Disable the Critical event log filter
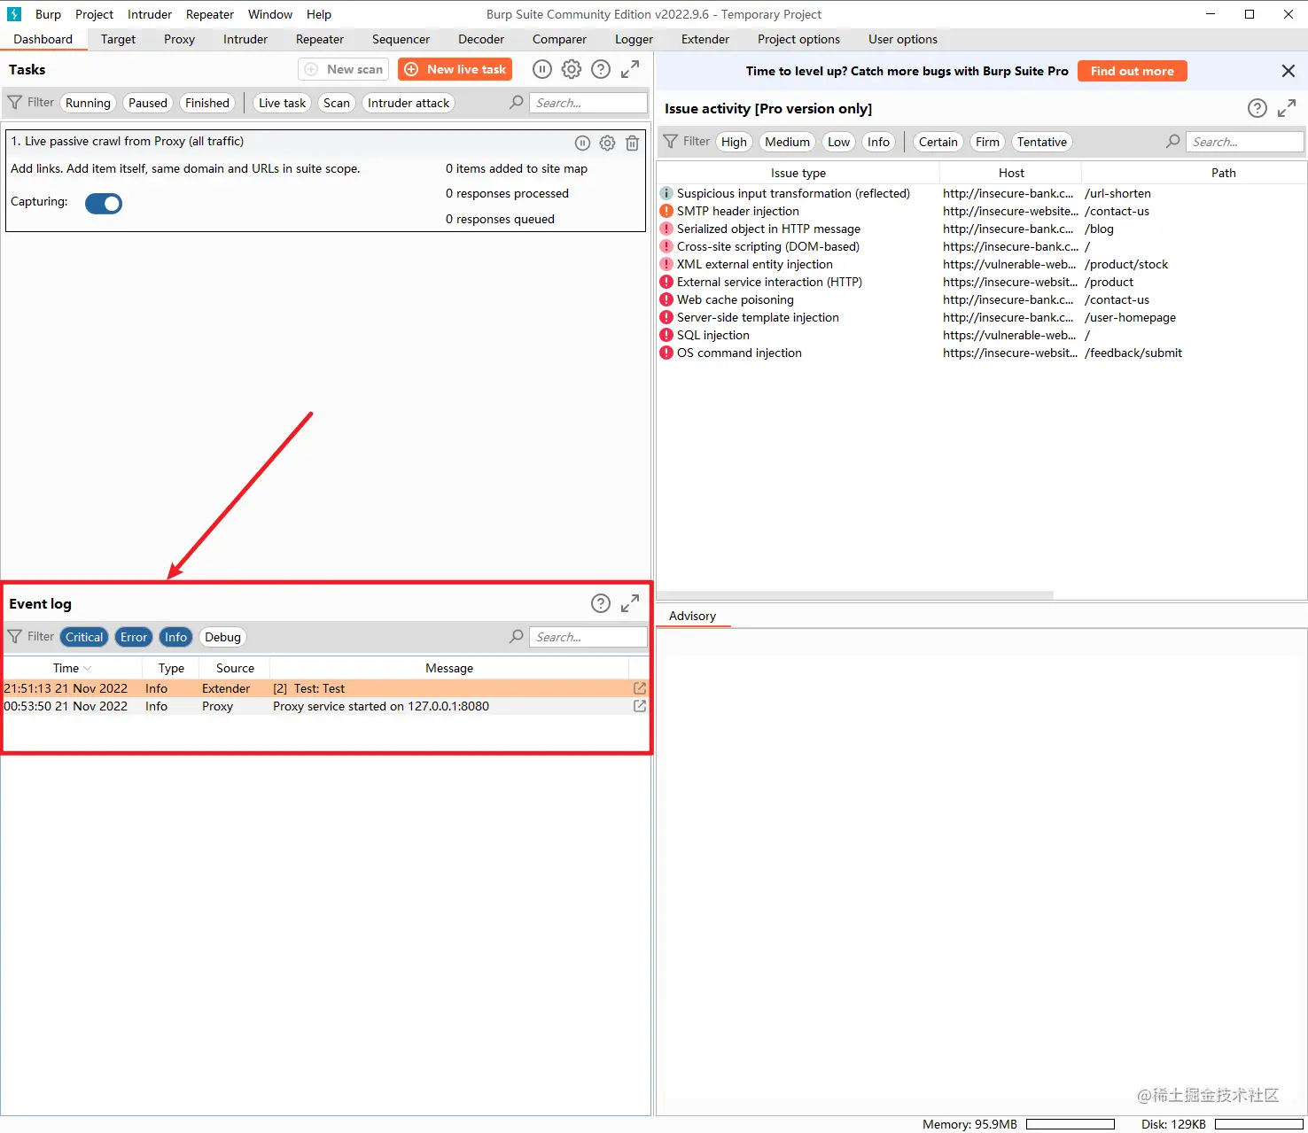The width and height of the screenshot is (1308, 1133). pos(84,637)
